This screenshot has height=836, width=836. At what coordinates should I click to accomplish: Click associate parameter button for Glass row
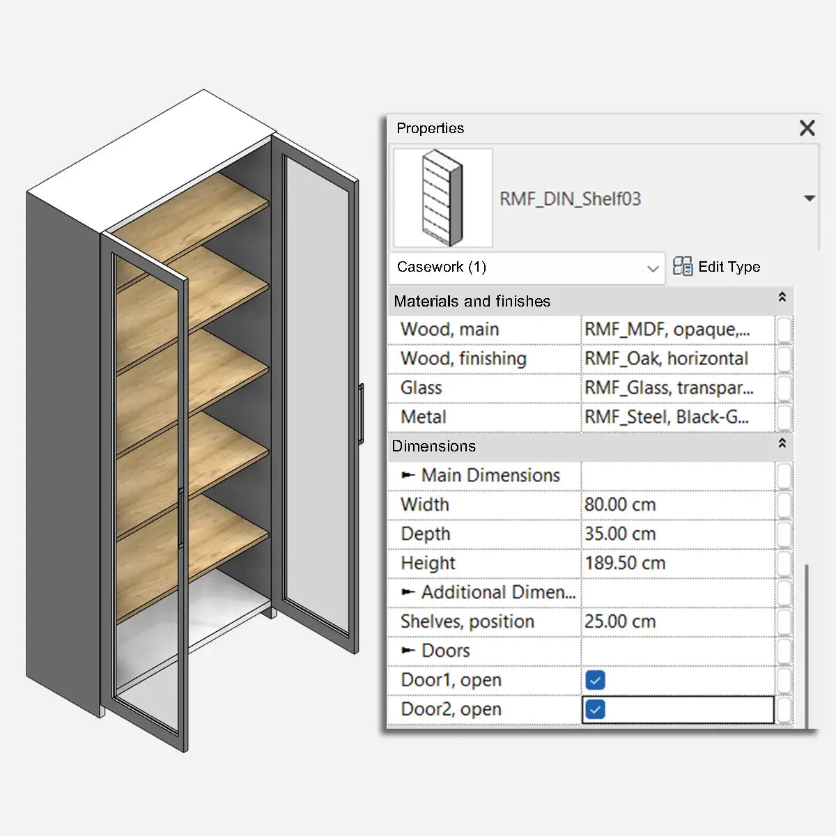(784, 388)
